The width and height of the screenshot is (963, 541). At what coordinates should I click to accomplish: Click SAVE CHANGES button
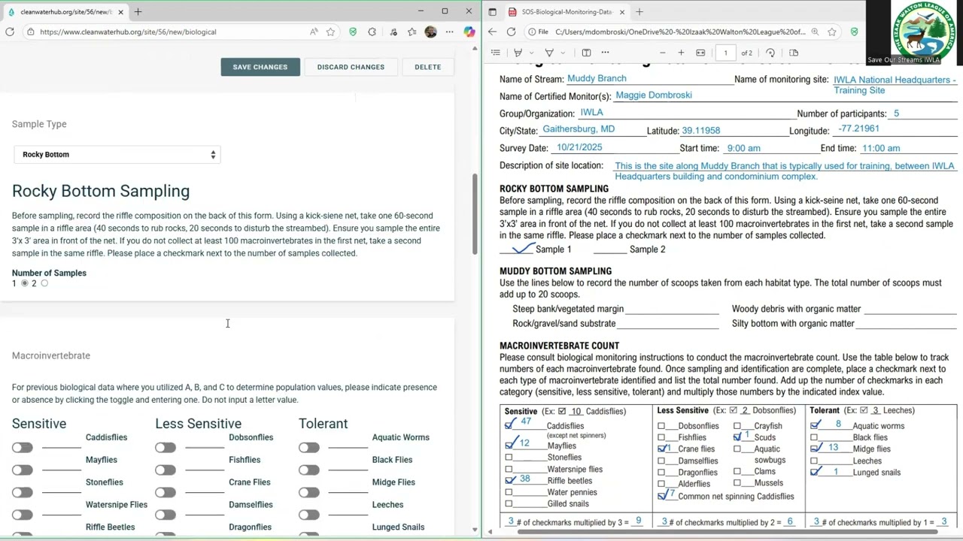click(260, 67)
